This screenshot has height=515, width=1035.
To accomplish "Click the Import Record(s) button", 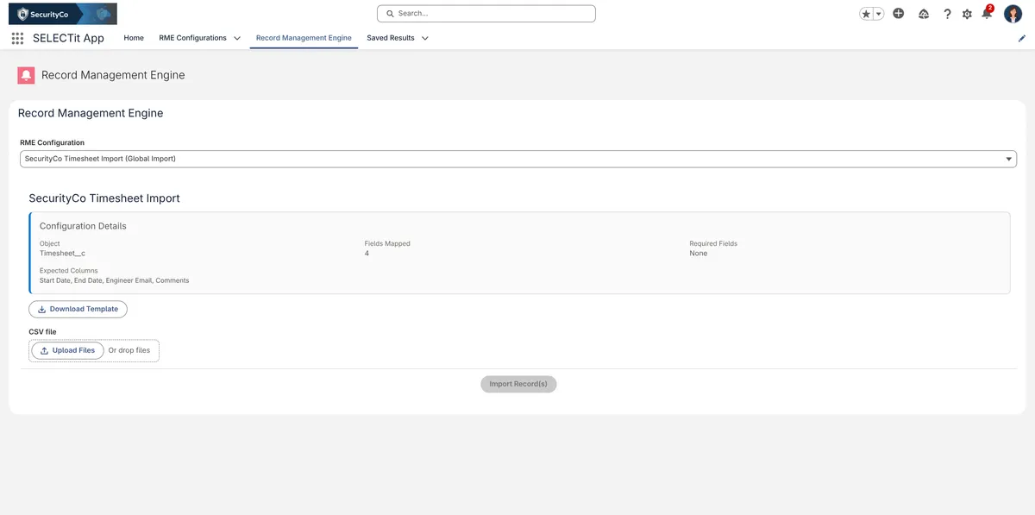I will point(518,384).
